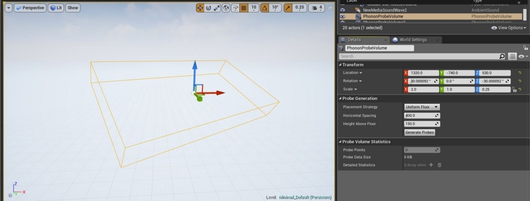Toggle visibility of PhononProbeVolume actor
This screenshot has width=530, height=201.
point(343,16)
